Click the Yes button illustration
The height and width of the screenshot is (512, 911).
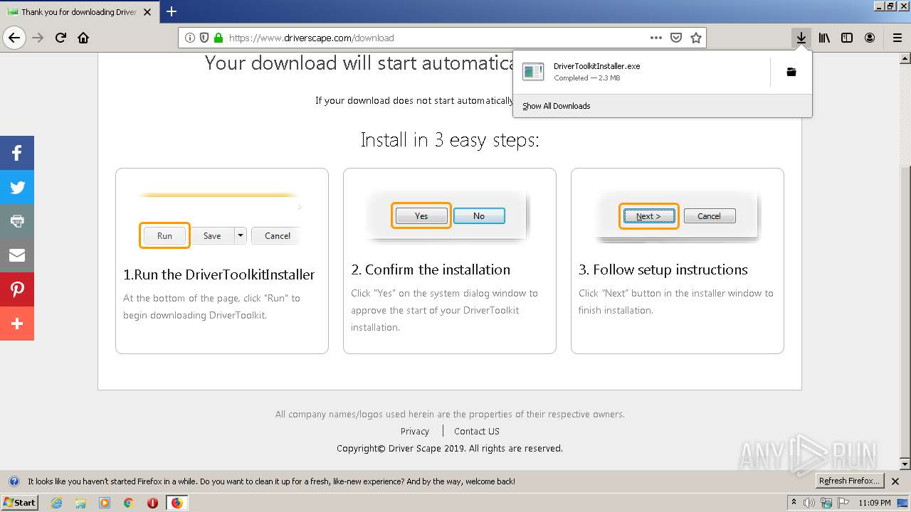coord(421,215)
